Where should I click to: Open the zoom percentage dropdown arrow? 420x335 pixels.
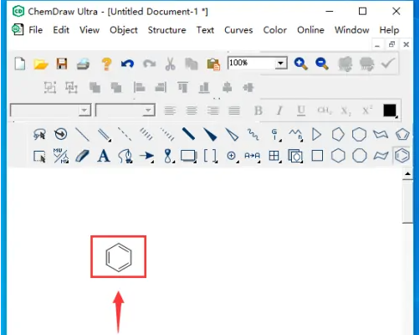click(x=281, y=64)
